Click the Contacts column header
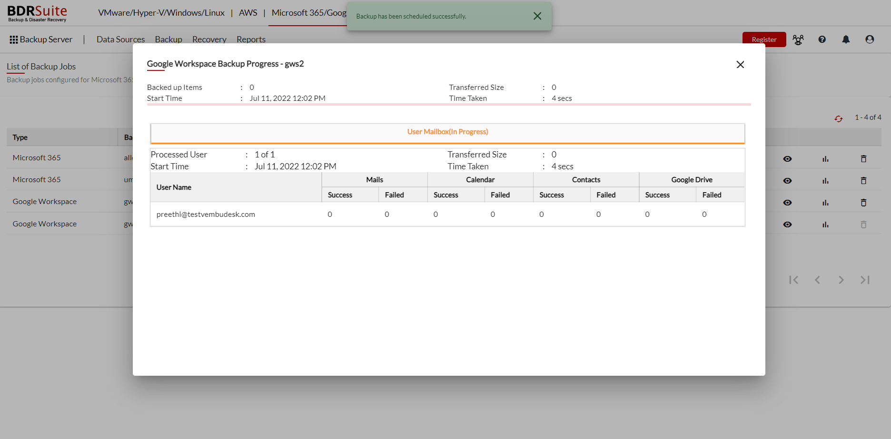The width and height of the screenshot is (891, 439). (x=586, y=180)
